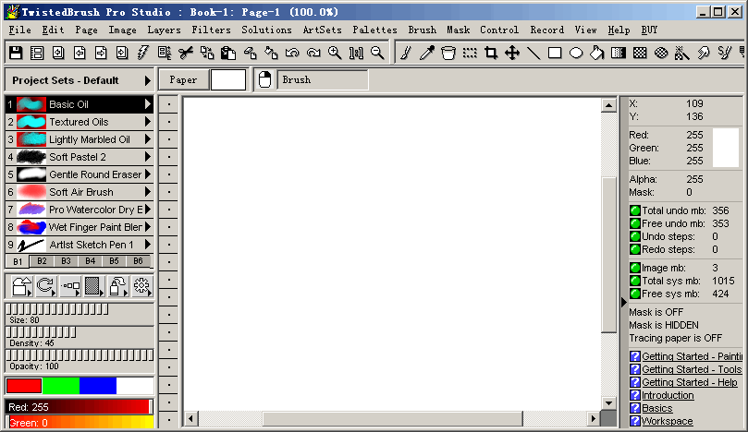Open the Mask menu
This screenshot has height=432, width=748.
458,30
